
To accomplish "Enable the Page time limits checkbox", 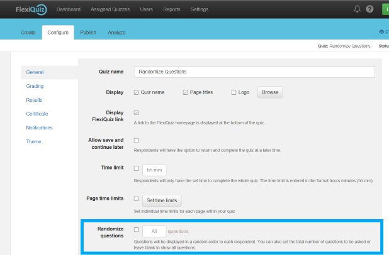I will 136,198.
